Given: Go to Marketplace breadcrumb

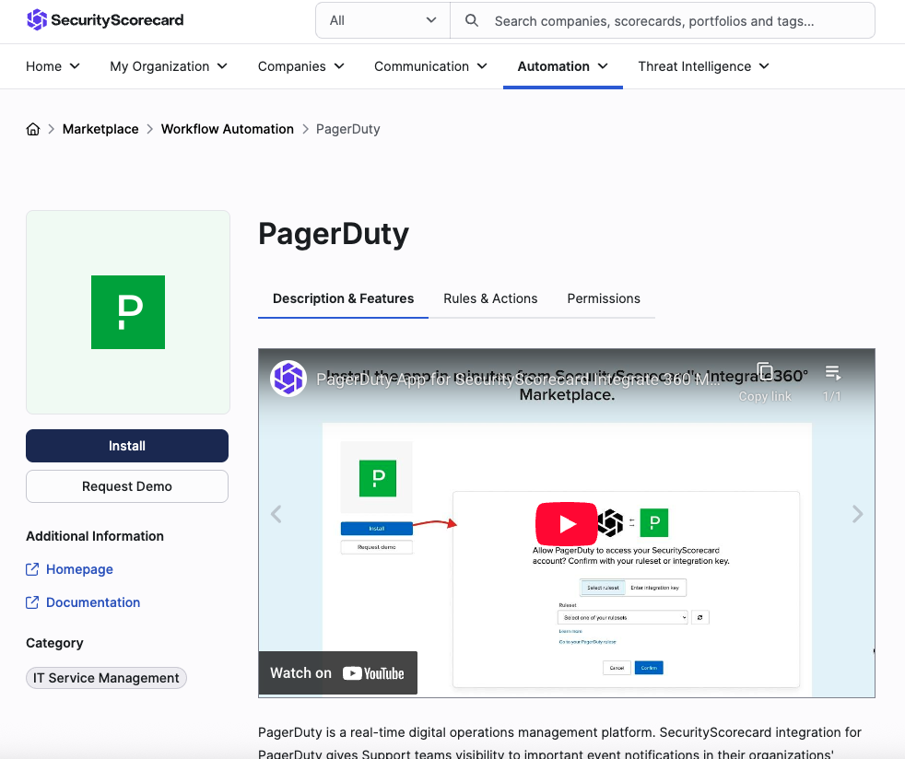Looking at the screenshot, I should pyautogui.click(x=100, y=129).
